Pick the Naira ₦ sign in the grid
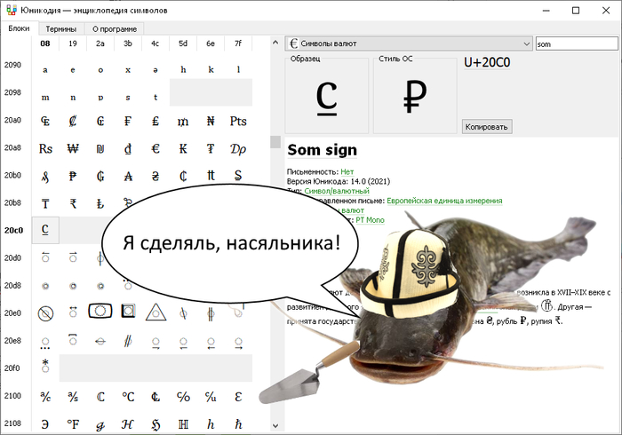 pos(211,121)
